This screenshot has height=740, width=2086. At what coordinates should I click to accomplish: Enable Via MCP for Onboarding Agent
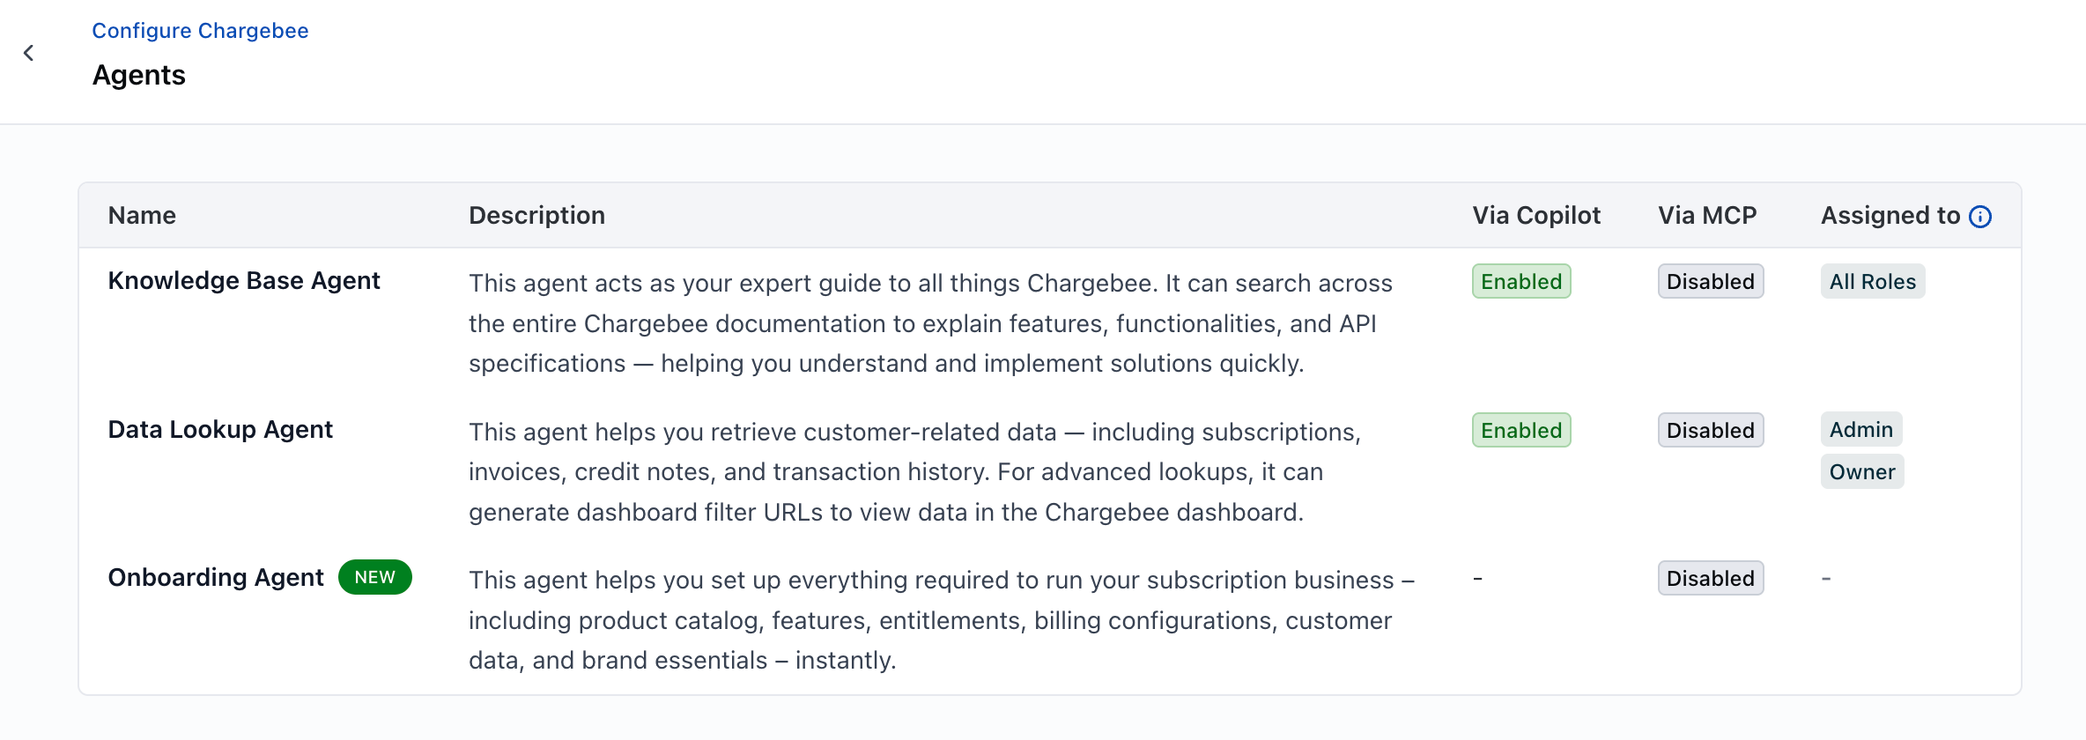click(1710, 578)
